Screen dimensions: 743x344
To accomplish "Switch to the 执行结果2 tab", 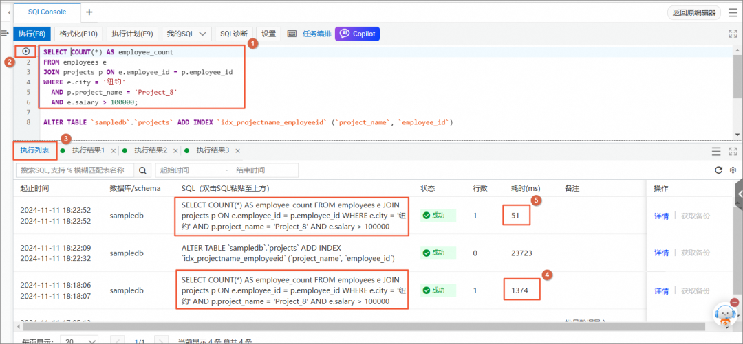I will click(150, 150).
